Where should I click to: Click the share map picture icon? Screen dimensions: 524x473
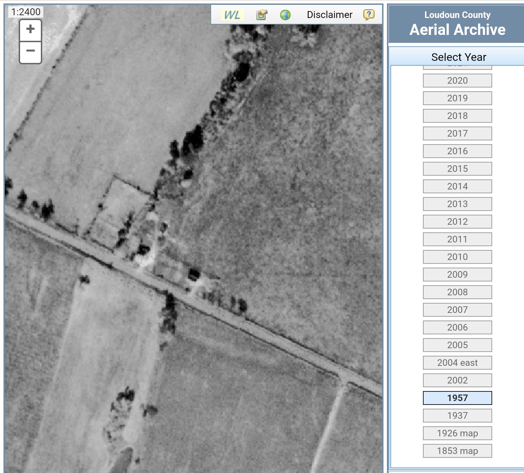[262, 15]
